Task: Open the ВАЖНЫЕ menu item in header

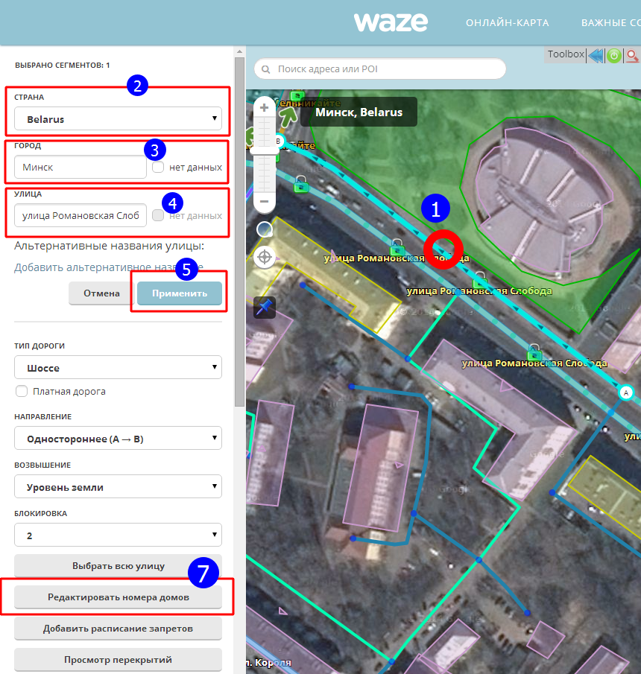Action: pyautogui.click(x=611, y=23)
